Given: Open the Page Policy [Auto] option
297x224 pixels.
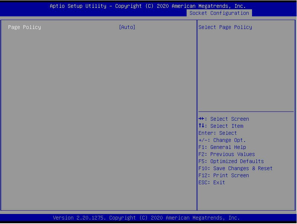Looking at the screenshot, I should tap(127, 27).
